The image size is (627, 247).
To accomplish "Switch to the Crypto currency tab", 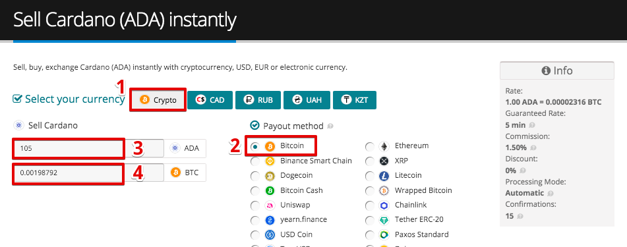I will pyautogui.click(x=158, y=100).
